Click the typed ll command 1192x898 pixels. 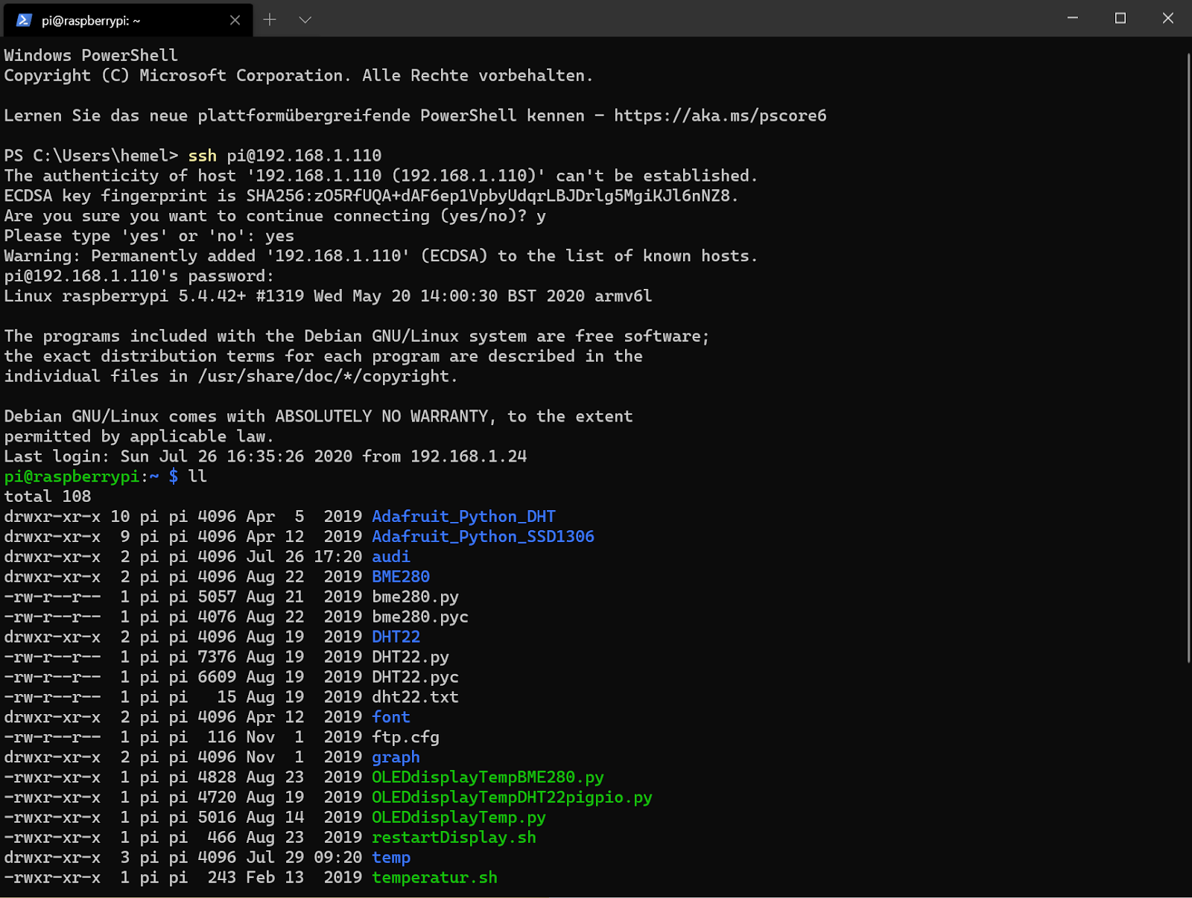(197, 477)
